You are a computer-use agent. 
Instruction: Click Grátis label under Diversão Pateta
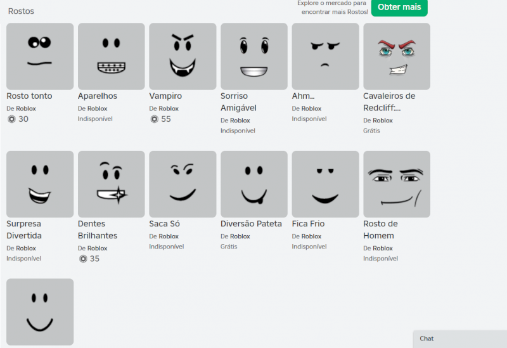click(229, 247)
